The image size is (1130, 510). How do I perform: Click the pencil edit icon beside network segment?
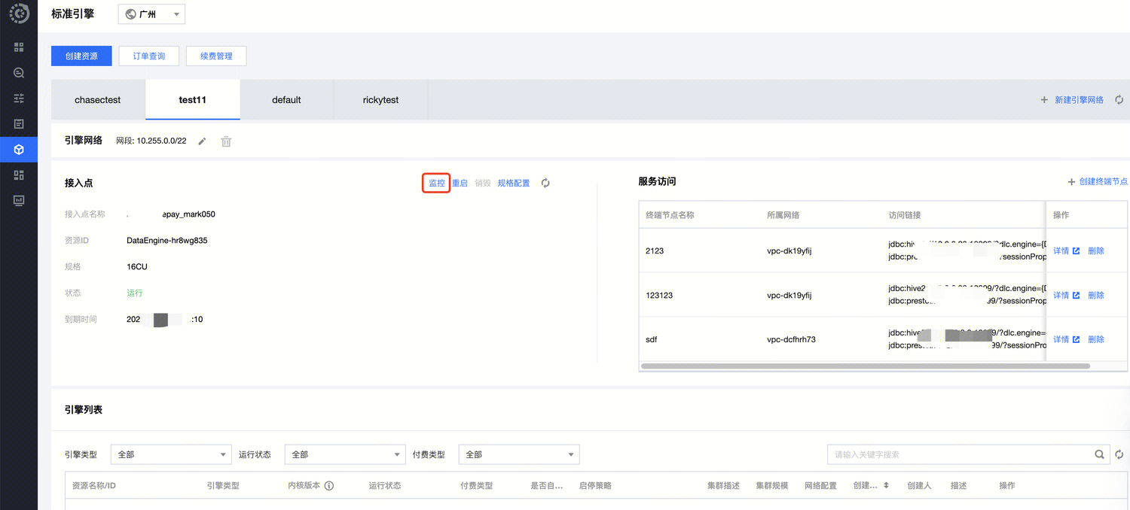(202, 141)
